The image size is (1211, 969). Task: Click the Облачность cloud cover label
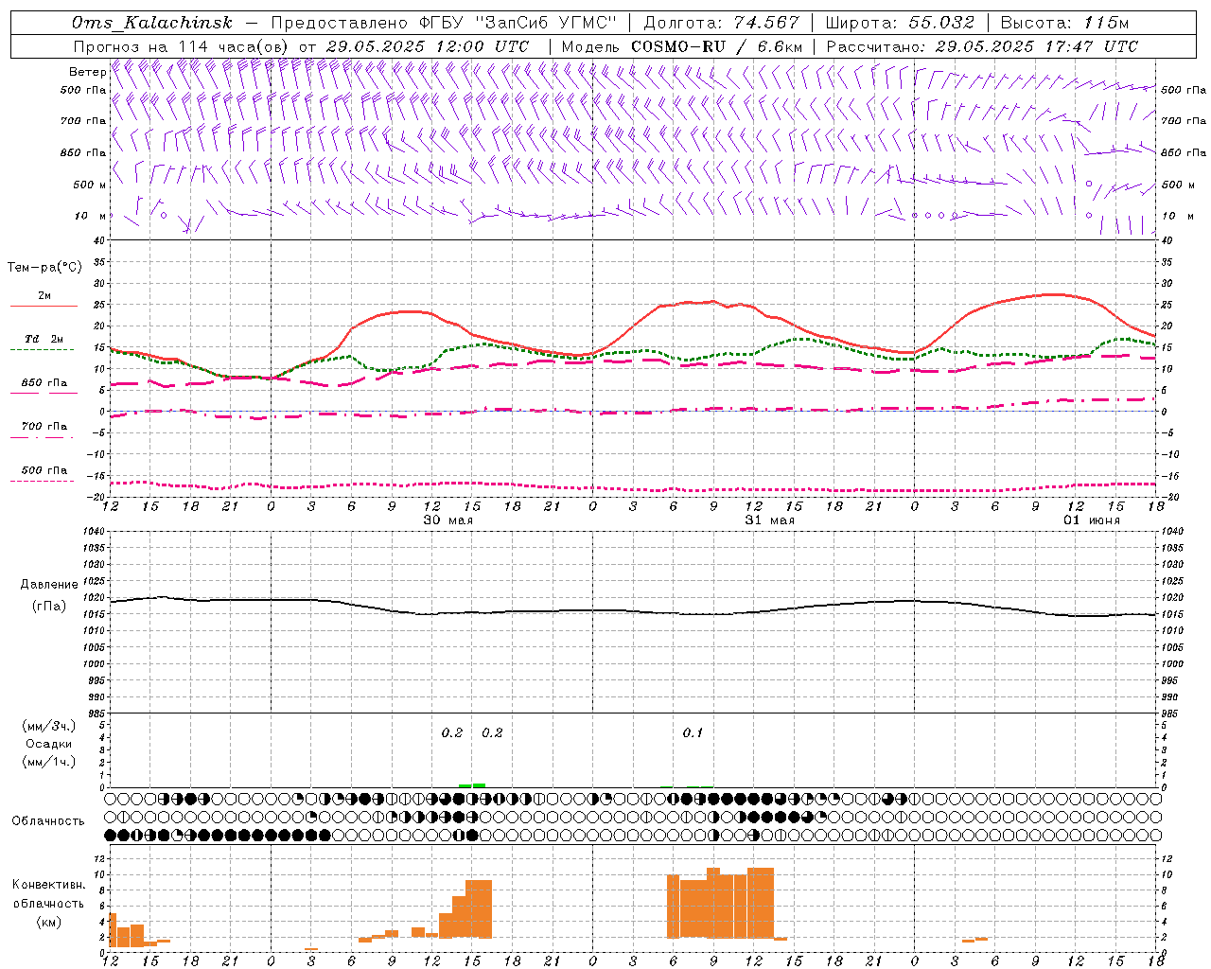[x=48, y=820]
